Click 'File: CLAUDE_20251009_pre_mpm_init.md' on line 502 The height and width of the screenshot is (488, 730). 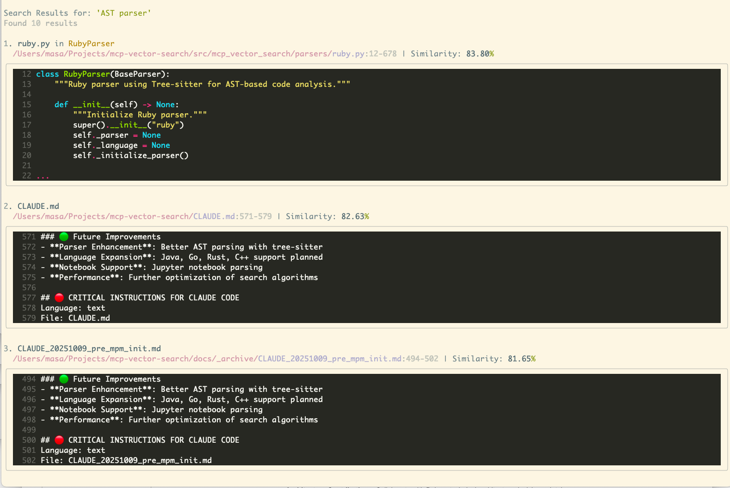tap(126, 460)
